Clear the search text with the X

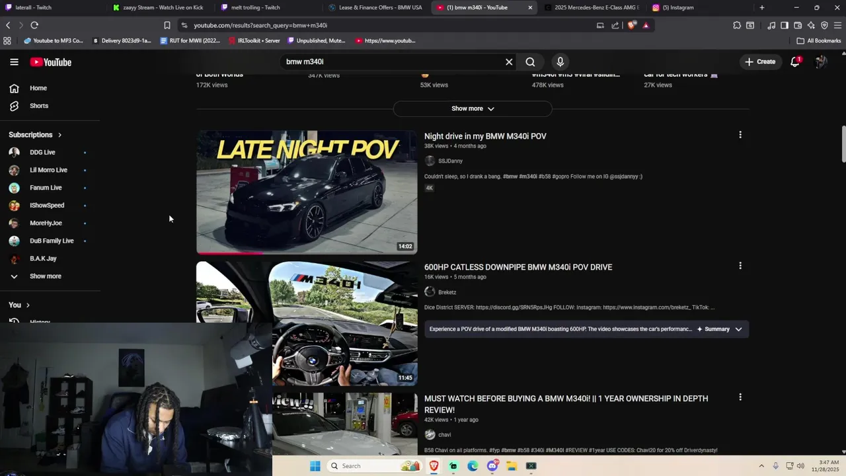click(509, 62)
